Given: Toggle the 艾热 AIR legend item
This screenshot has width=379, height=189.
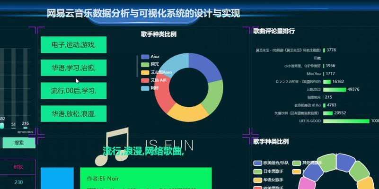Looking at the screenshot, I should tap(154, 80).
